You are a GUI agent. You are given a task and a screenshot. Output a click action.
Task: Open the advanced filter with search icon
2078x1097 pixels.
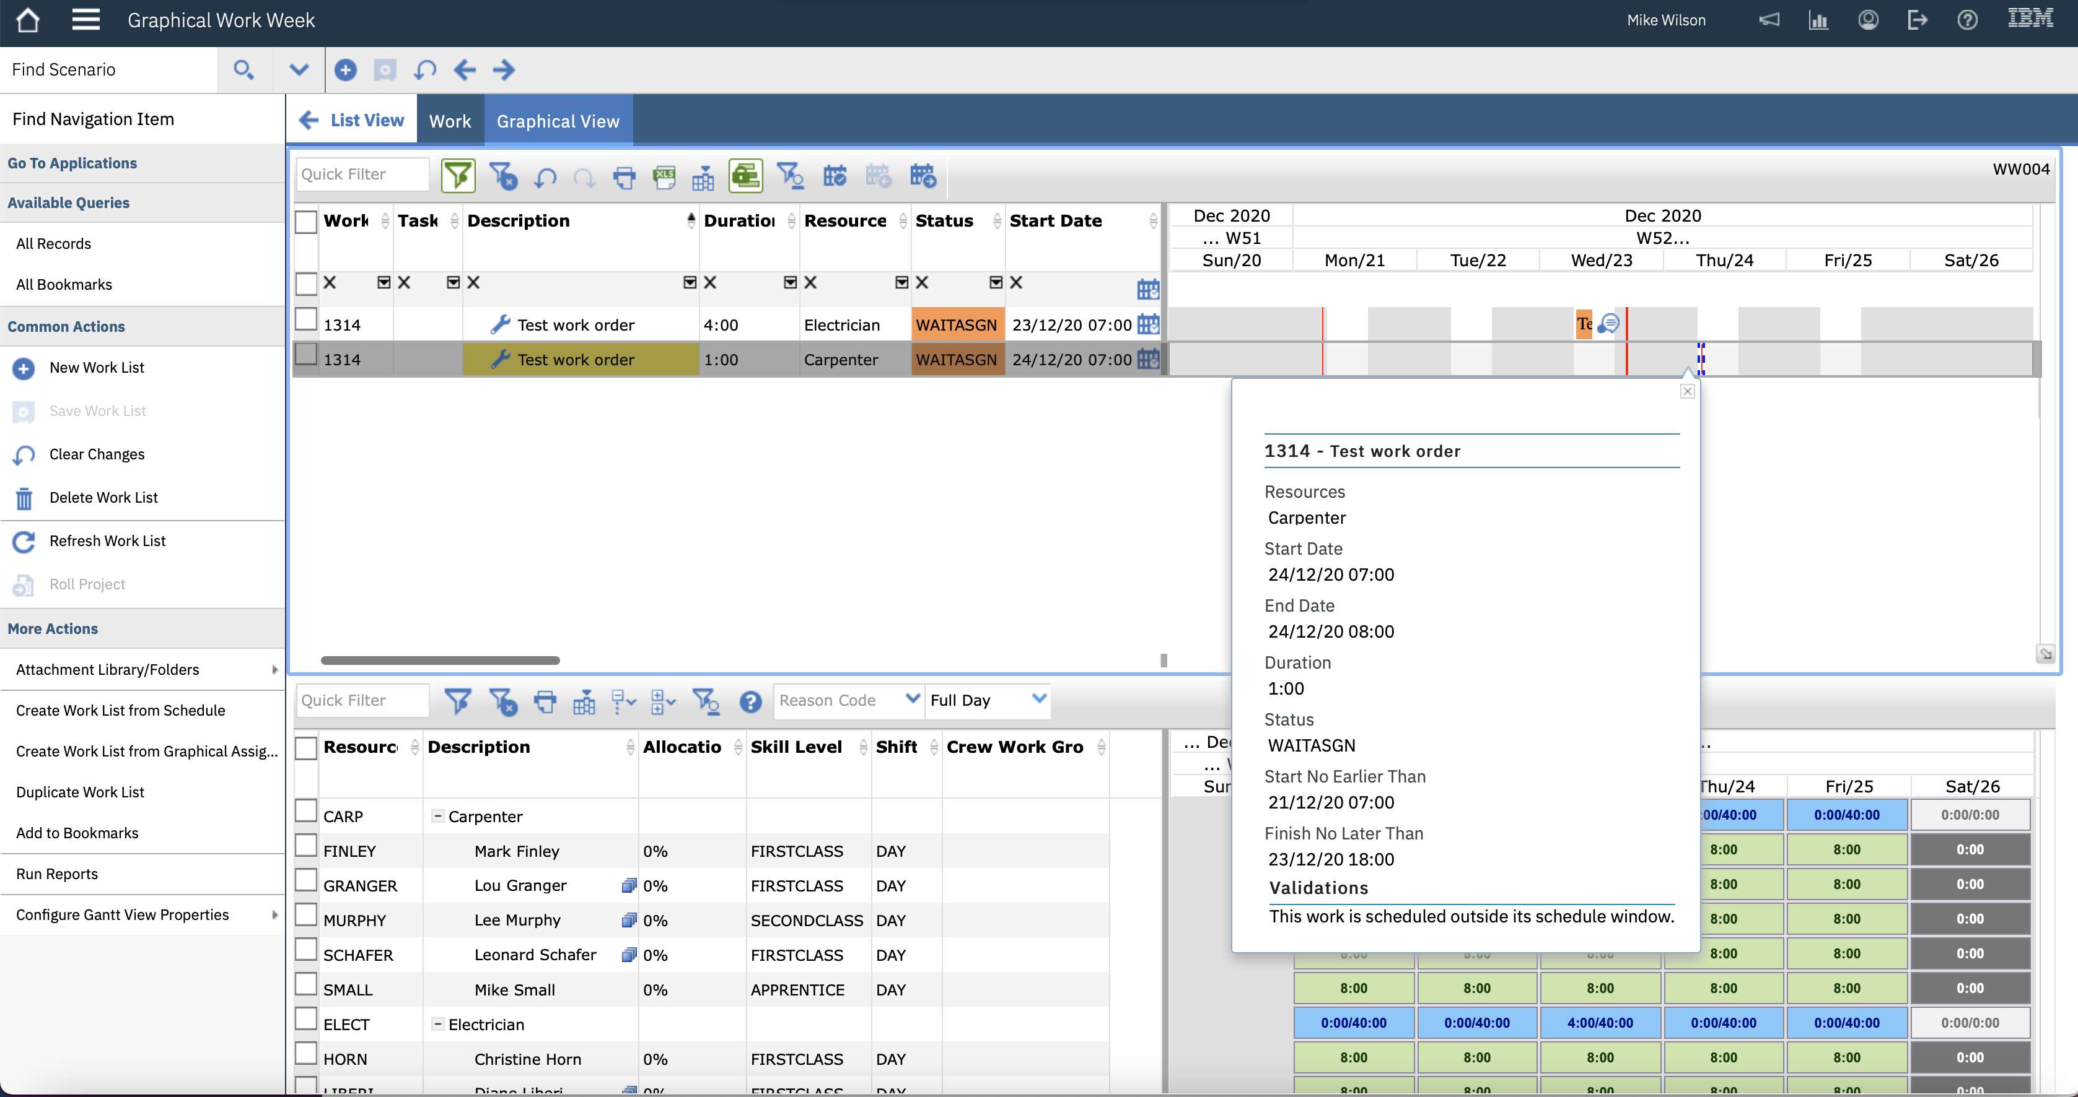[x=790, y=176]
